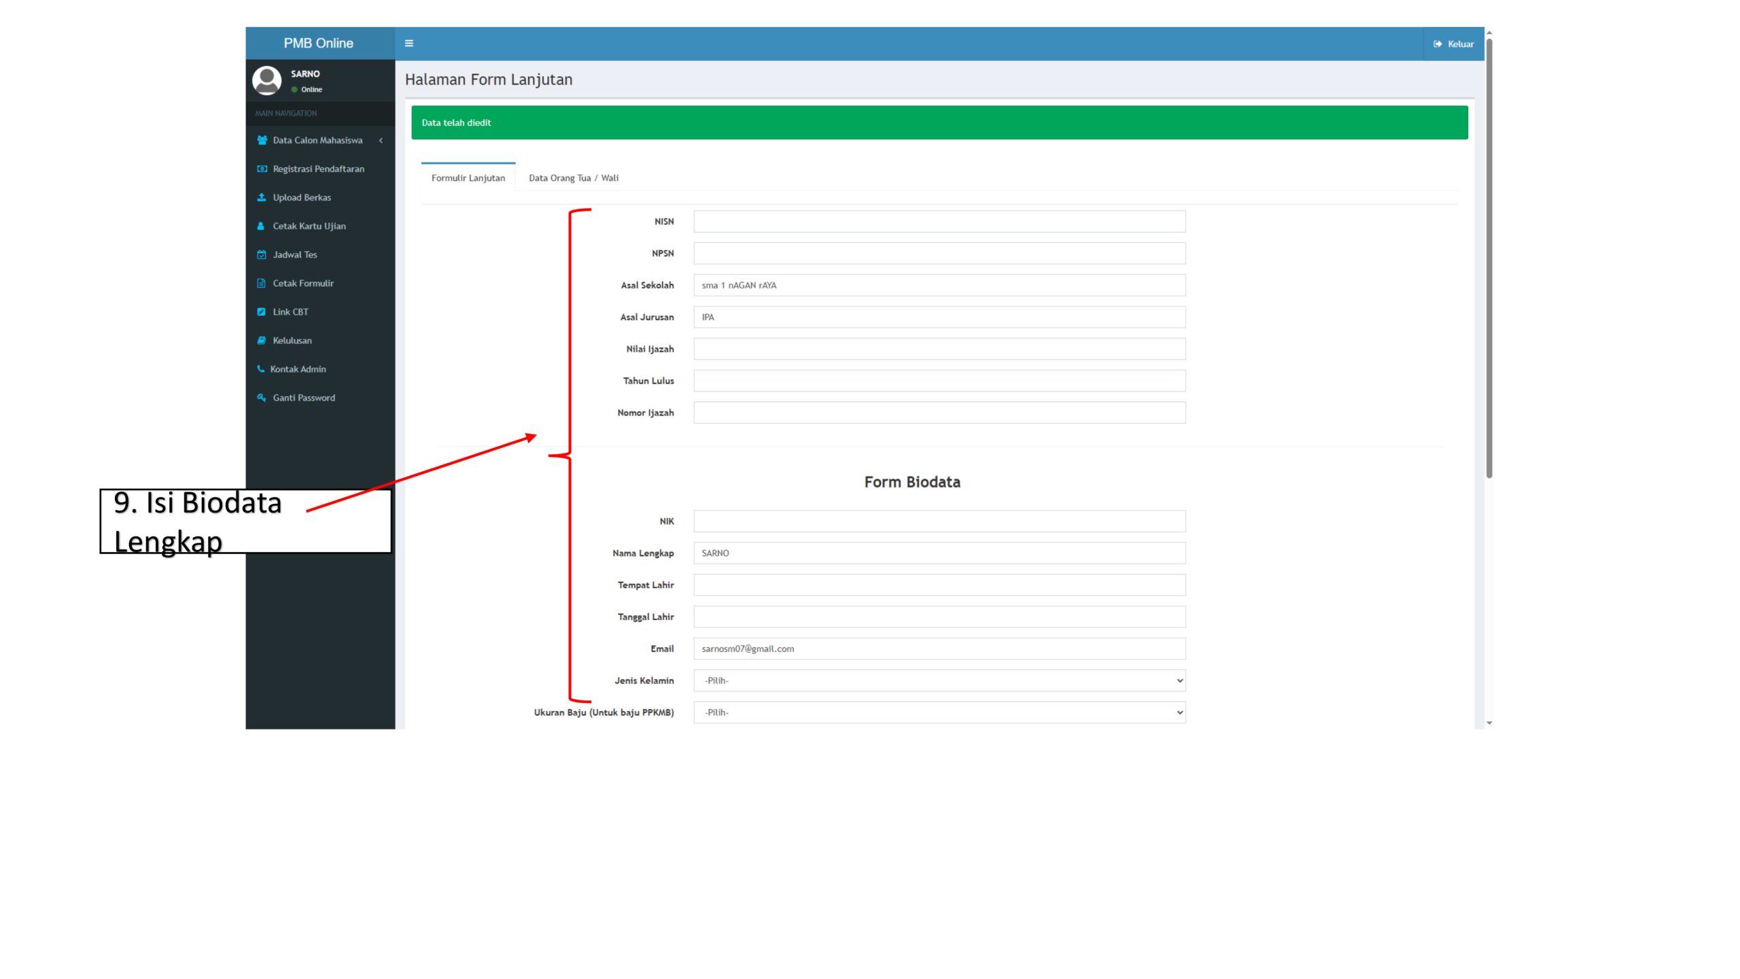Image resolution: width=1740 pixels, height=979 pixels.
Task: Open the Jenis Kelamin dropdown
Action: pos(939,681)
